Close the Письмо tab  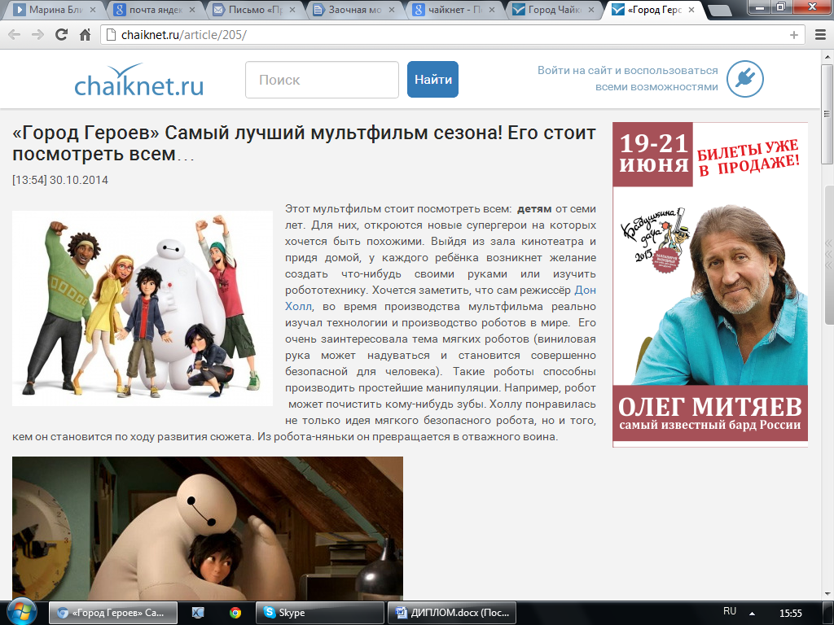coord(292,10)
